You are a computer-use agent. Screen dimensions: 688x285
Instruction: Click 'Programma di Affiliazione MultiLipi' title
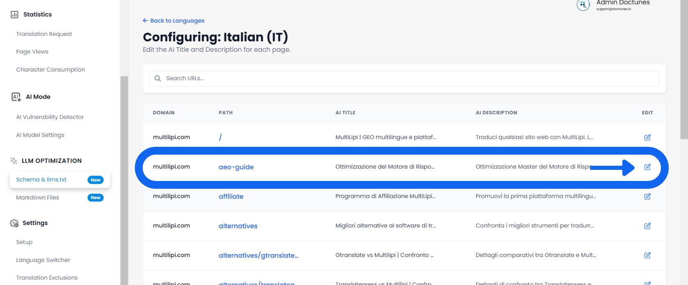385,197
